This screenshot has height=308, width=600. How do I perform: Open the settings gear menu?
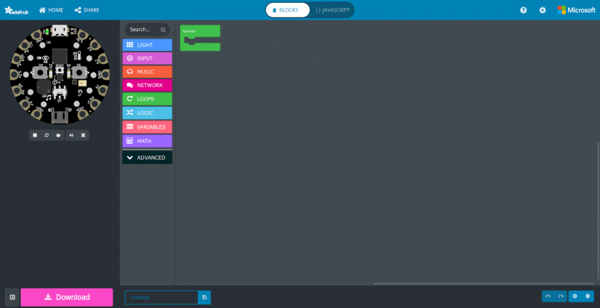[x=543, y=10]
